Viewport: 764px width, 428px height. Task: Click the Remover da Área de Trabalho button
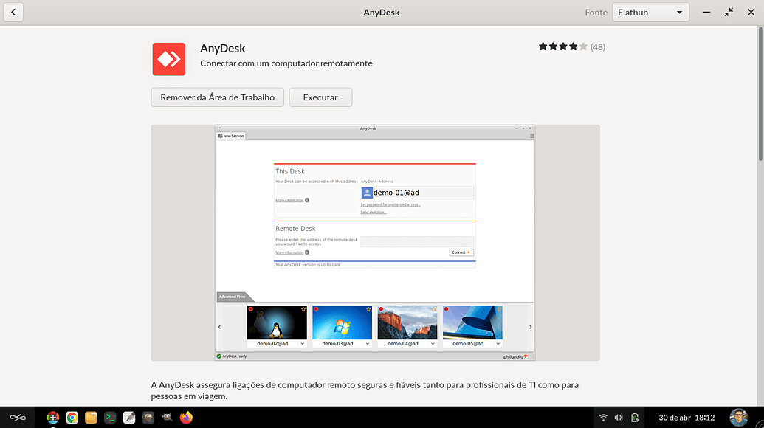[217, 97]
